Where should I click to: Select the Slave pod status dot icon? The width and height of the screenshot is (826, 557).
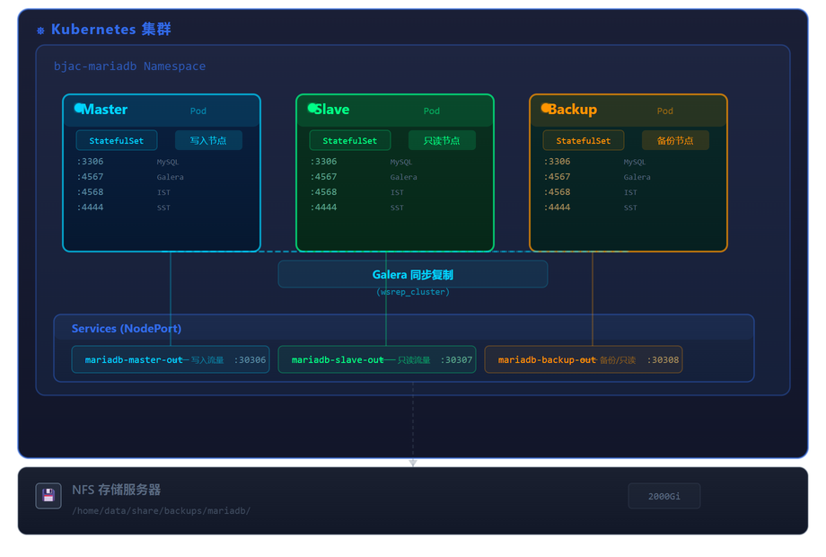pyautogui.click(x=312, y=110)
